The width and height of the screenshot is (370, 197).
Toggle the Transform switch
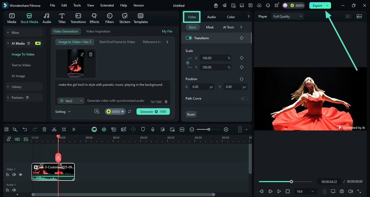tap(189, 38)
